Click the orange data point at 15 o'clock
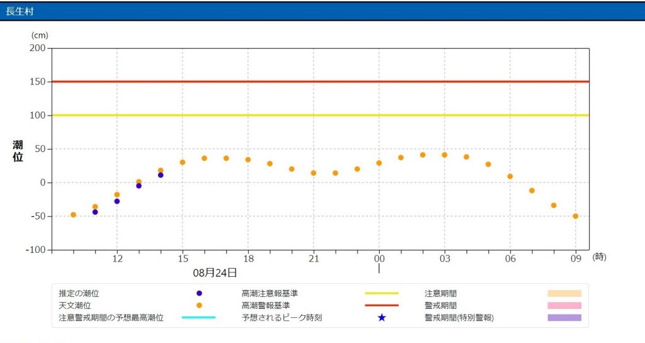This screenshot has height=343, width=645. tap(182, 162)
